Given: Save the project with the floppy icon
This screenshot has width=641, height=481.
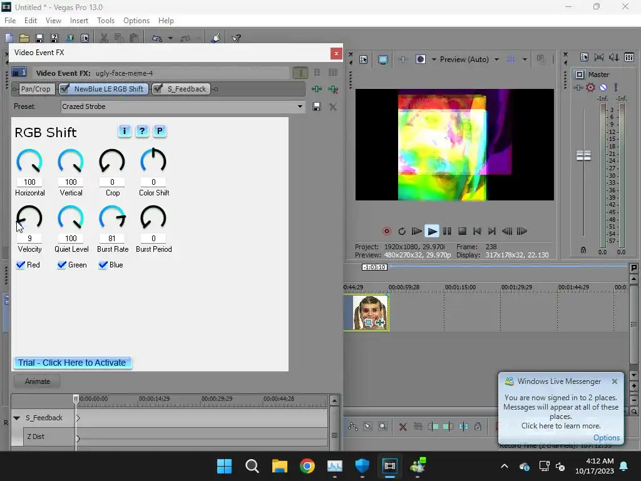Looking at the screenshot, I should tap(39, 38).
